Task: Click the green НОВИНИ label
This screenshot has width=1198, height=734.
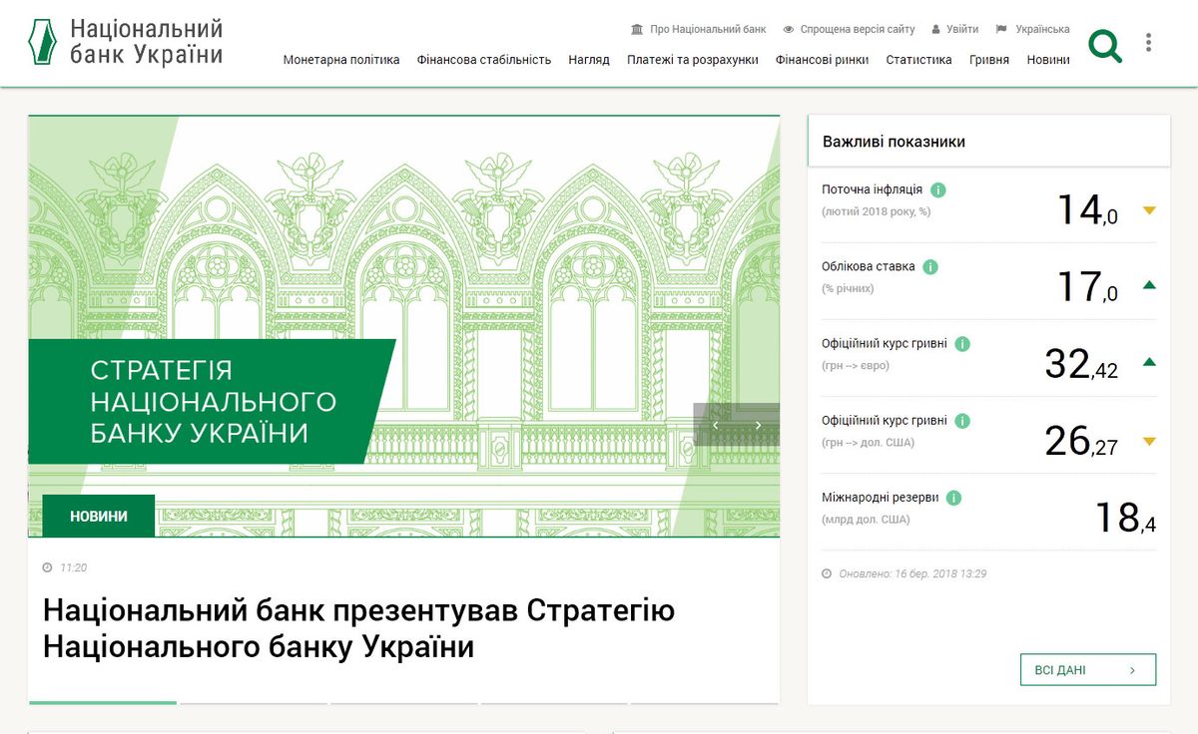Action: 99,516
